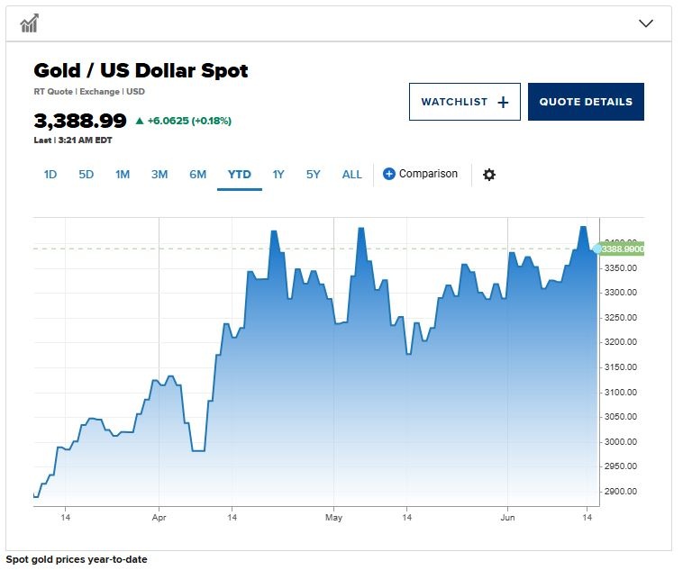Click the green 3388.99 price label
Image resolution: width=683 pixels, height=570 pixels.
point(623,249)
